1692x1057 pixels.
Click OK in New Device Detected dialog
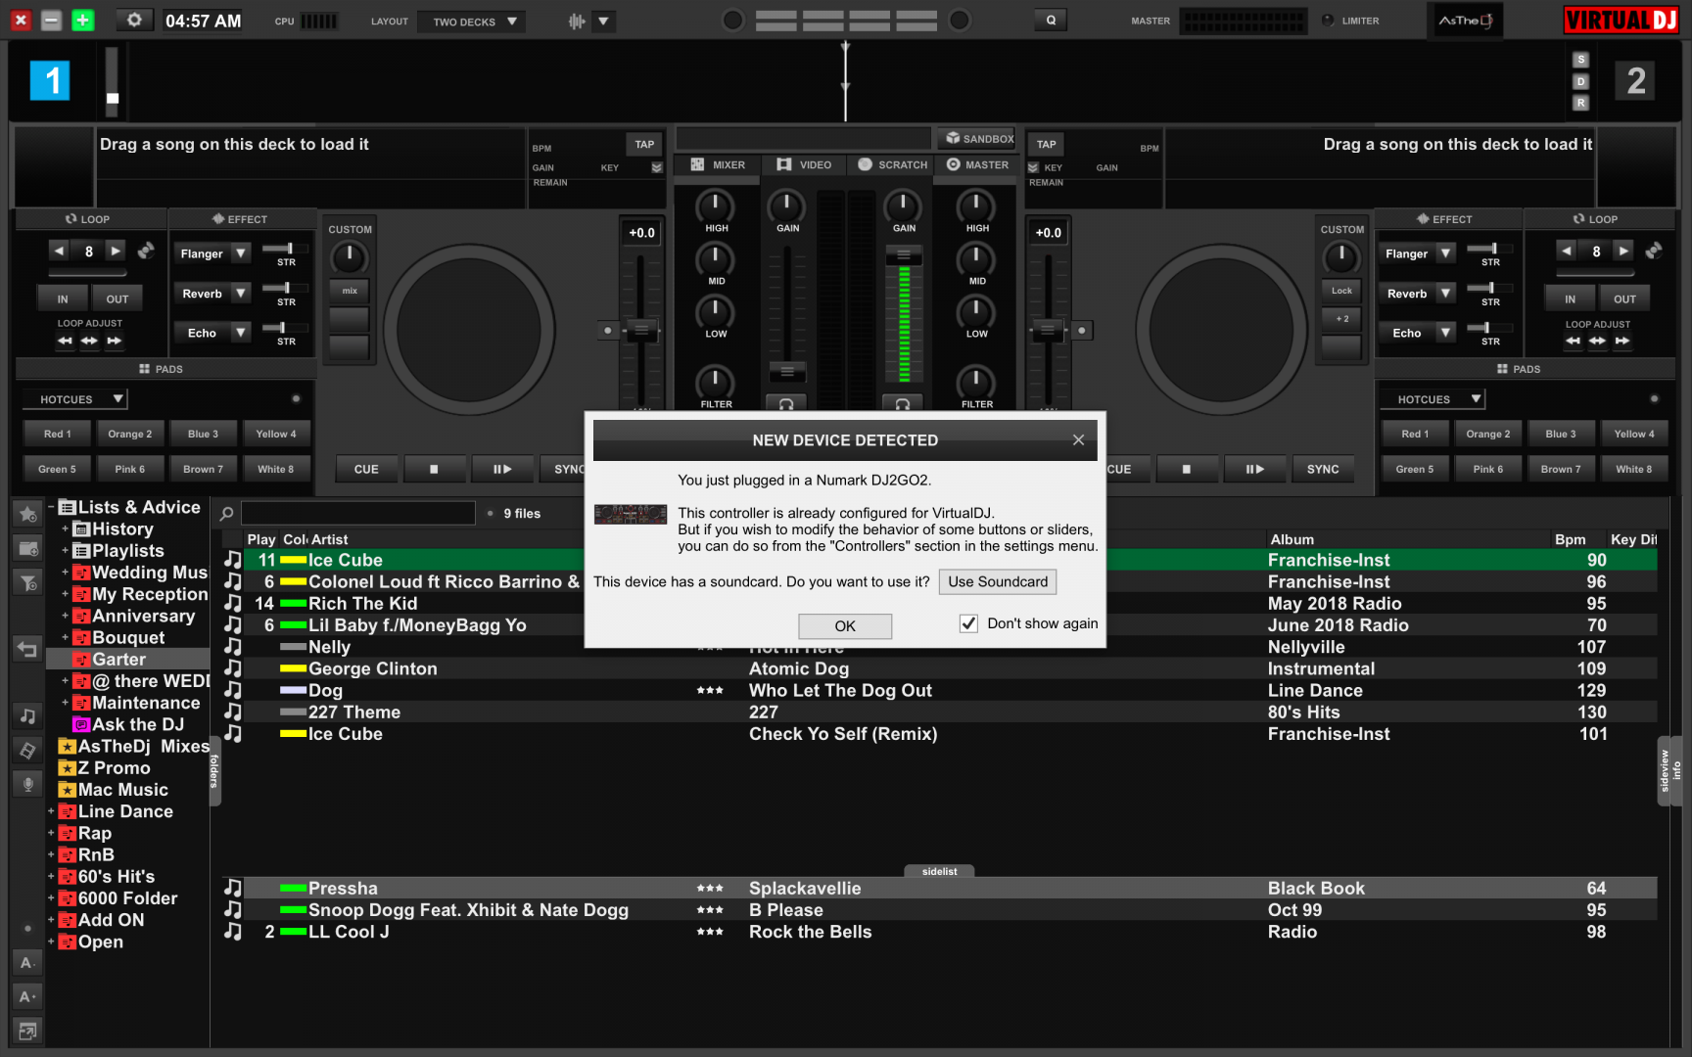pyautogui.click(x=844, y=626)
